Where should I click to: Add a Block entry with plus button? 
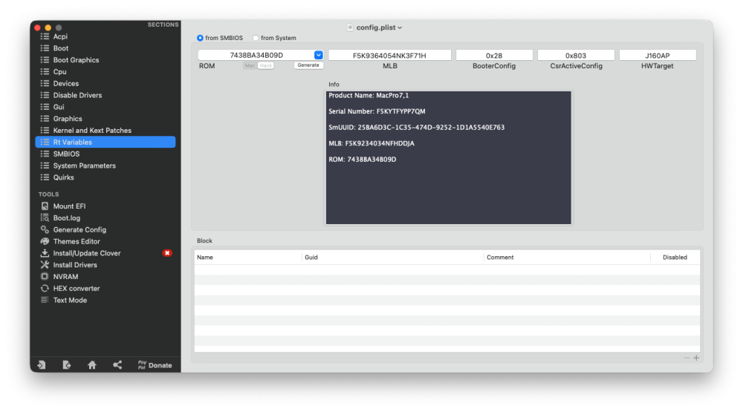[696, 358]
